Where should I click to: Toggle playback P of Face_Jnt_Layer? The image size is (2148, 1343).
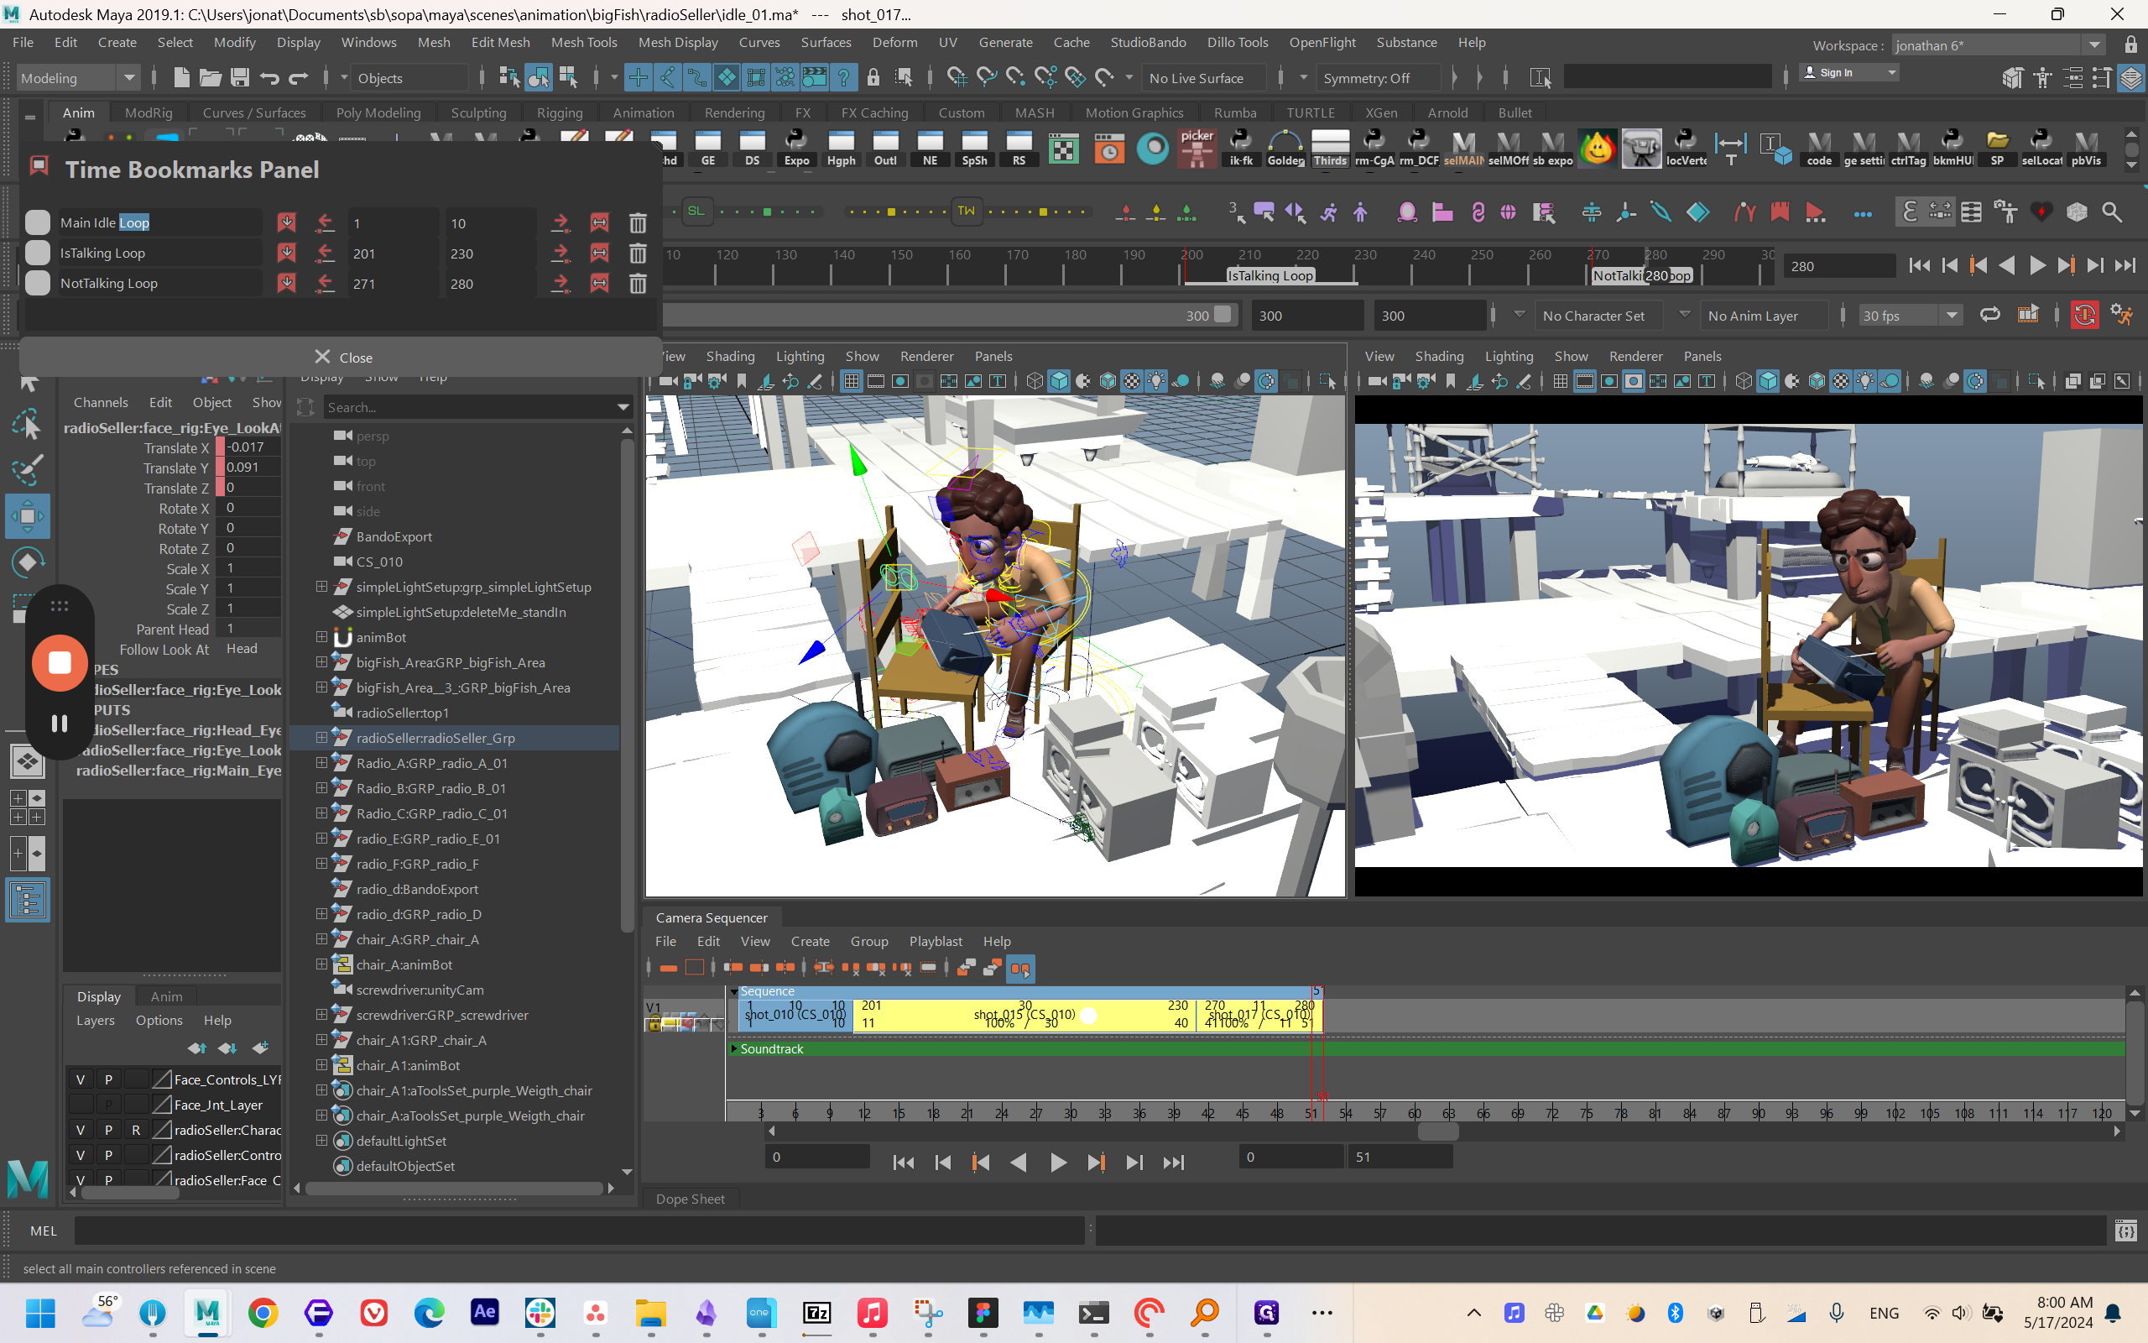coord(108,1104)
